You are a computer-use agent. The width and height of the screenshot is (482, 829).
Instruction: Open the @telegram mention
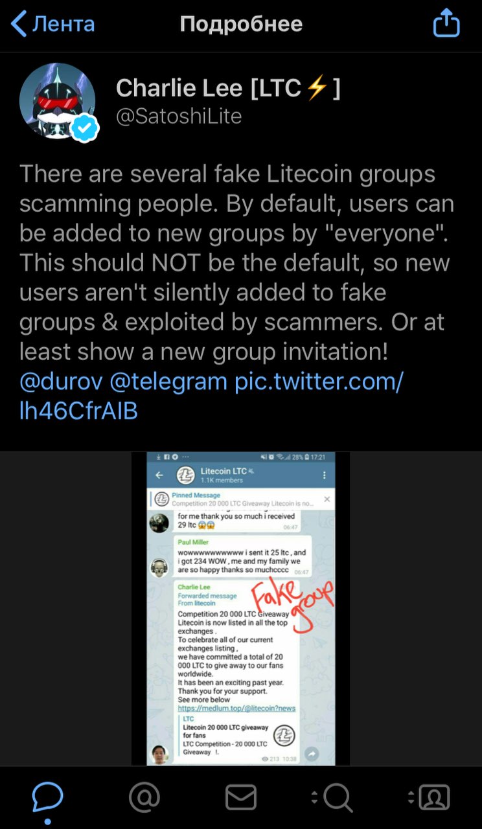tap(169, 382)
